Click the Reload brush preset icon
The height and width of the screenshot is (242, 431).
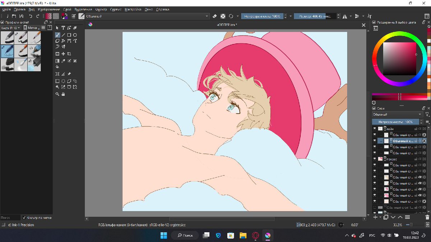(231, 16)
